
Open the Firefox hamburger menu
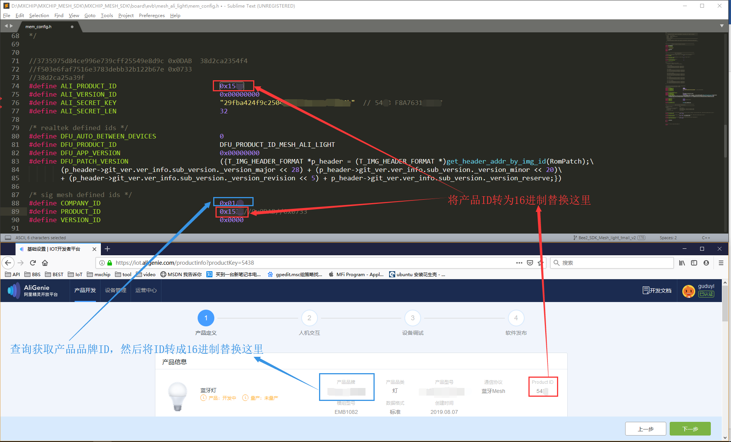[x=721, y=263]
